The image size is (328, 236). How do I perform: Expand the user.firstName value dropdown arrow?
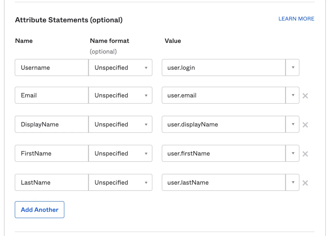point(293,153)
